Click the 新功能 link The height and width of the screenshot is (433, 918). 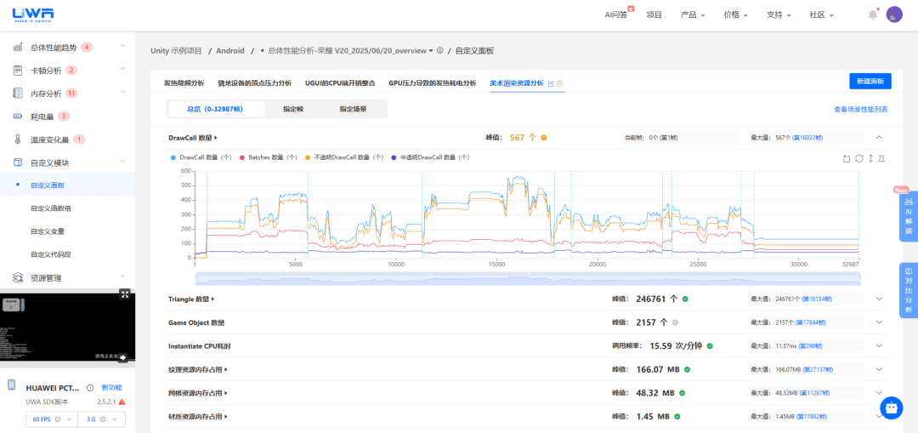click(111, 388)
